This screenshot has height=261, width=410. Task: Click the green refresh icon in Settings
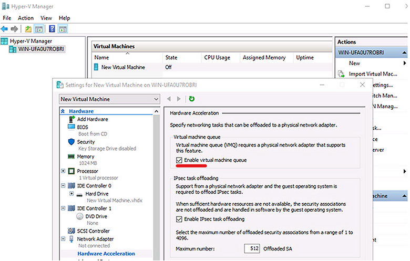coord(192,99)
